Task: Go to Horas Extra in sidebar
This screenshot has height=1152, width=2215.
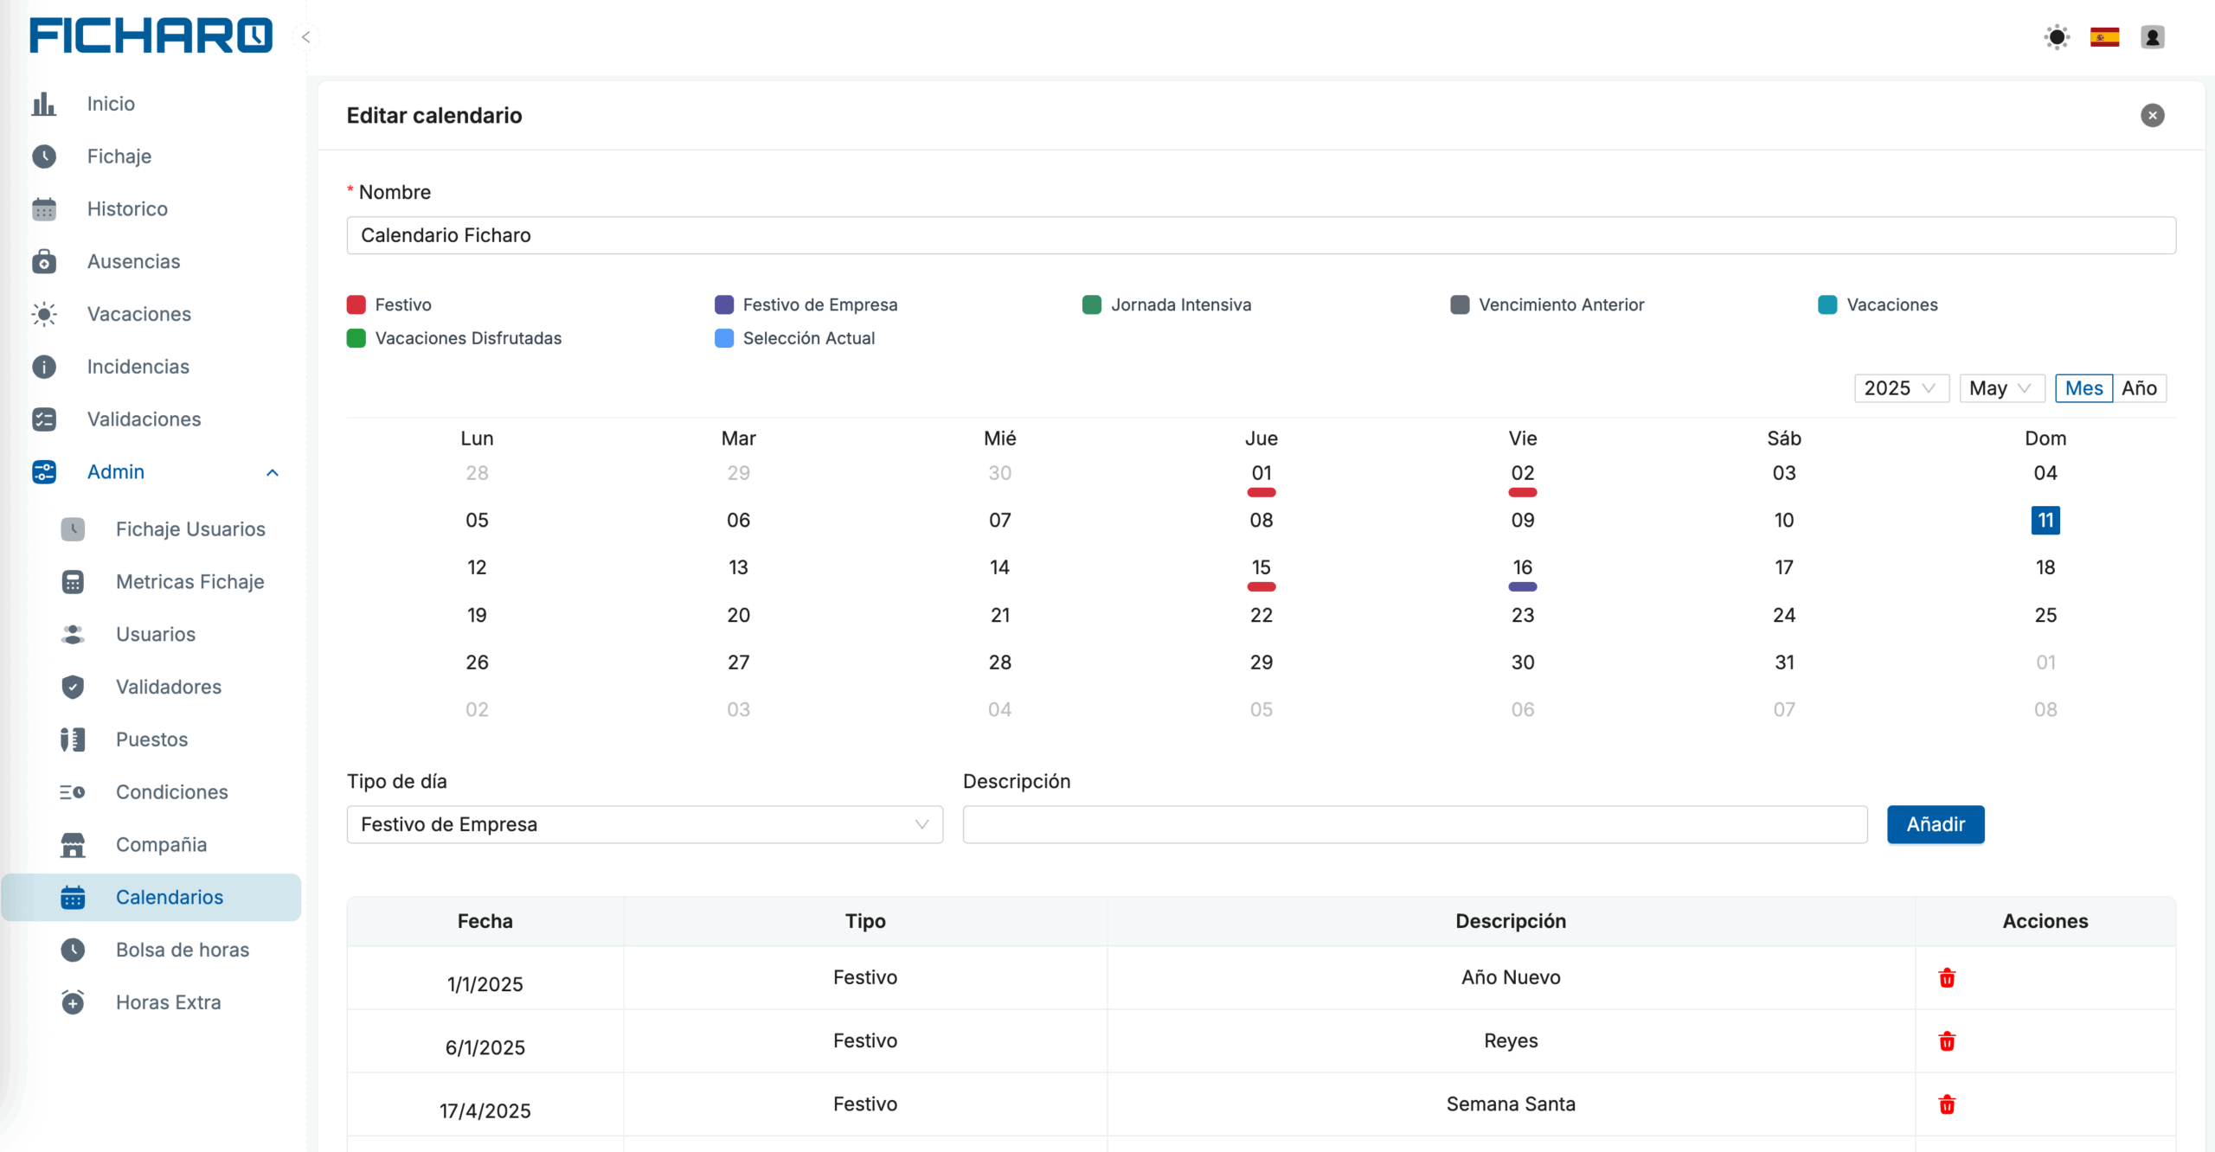Action: coord(168,1002)
